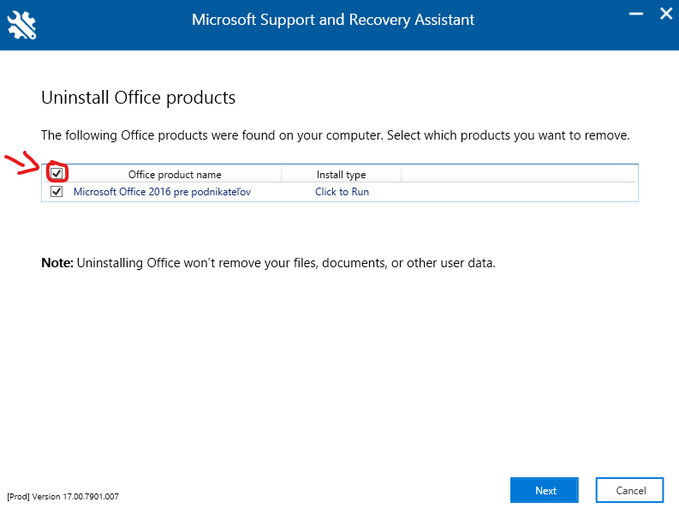
Task: Click the wrench and screwdriver app icon
Action: 21,25
